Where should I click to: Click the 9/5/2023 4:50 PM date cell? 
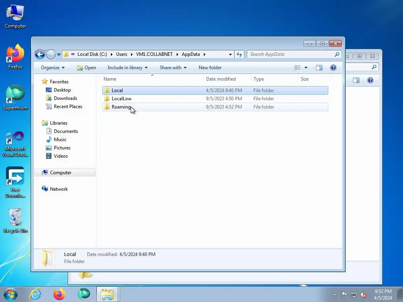pyautogui.click(x=224, y=99)
